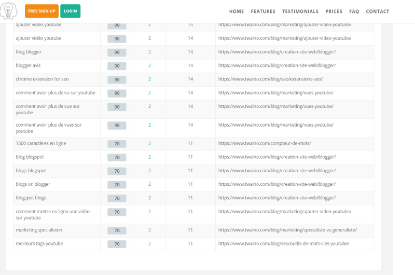Screen dimensions: 415x275
Task: Open the extensions-seo URL
Action: tap(270, 79)
